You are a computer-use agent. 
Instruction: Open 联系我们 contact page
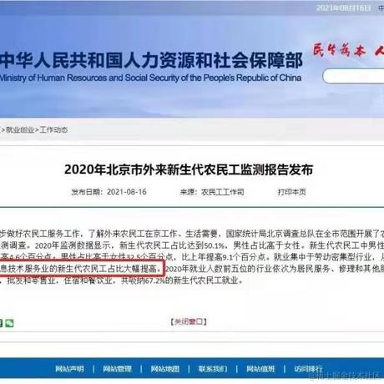(213, 369)
